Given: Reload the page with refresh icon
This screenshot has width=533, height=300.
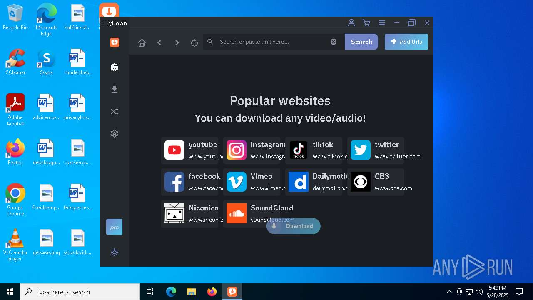Looking at the screenshot, I should (x=194, y=42).
